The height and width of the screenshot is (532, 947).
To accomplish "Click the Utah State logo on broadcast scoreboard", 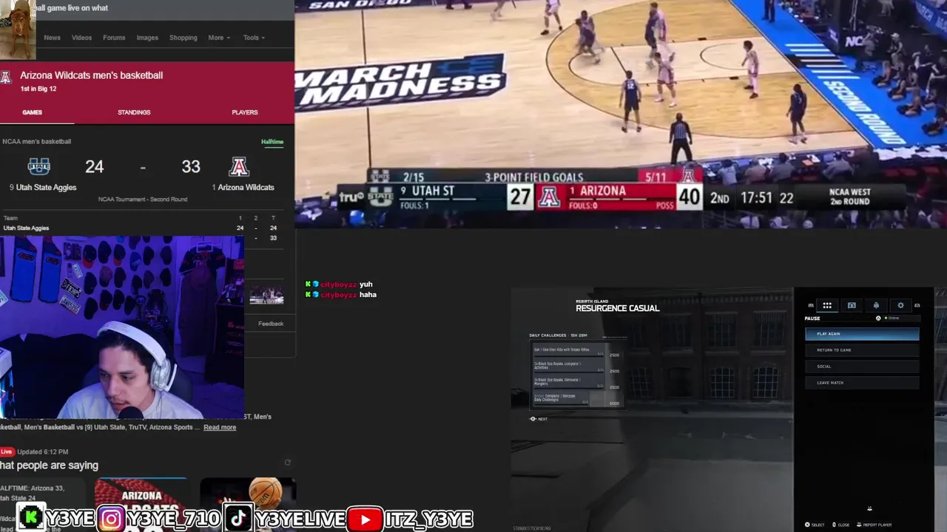I will (382, 197).
